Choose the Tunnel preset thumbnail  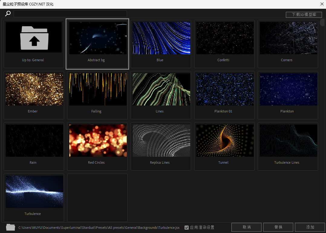coord(225,141)
